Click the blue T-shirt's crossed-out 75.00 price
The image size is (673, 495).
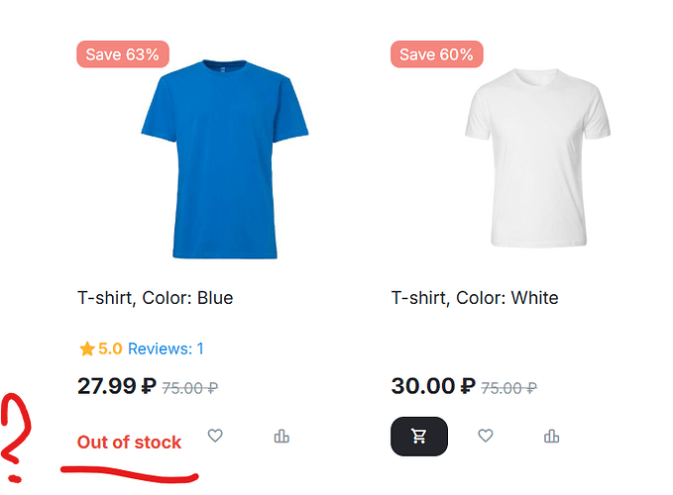(x=190, y=388)
